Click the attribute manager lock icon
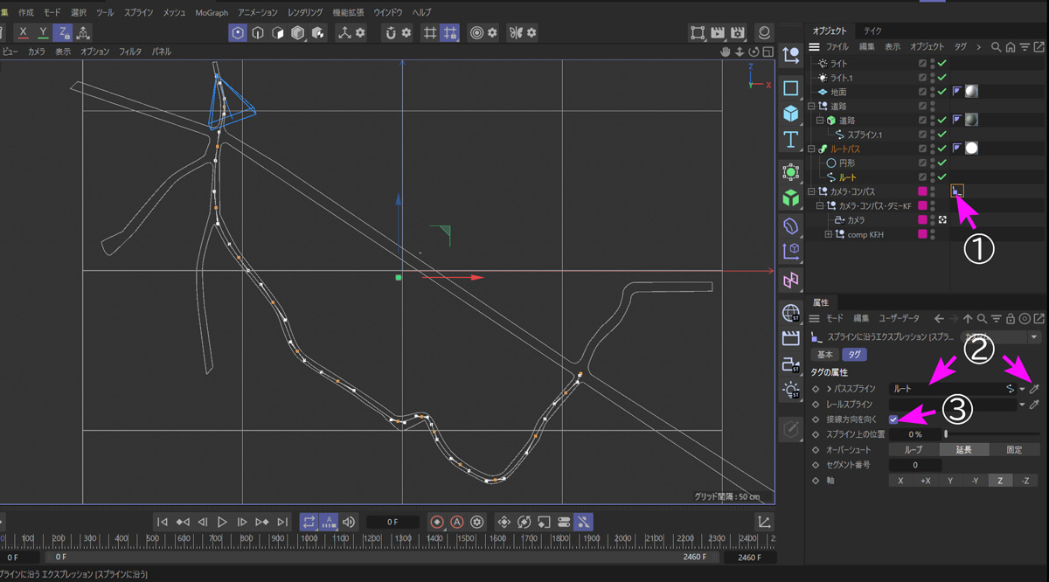Viewport: 1049px width, 582px height. click(1011, 319)
